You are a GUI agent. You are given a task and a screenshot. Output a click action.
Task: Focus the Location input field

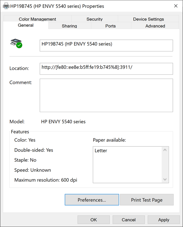coord(106,69)
